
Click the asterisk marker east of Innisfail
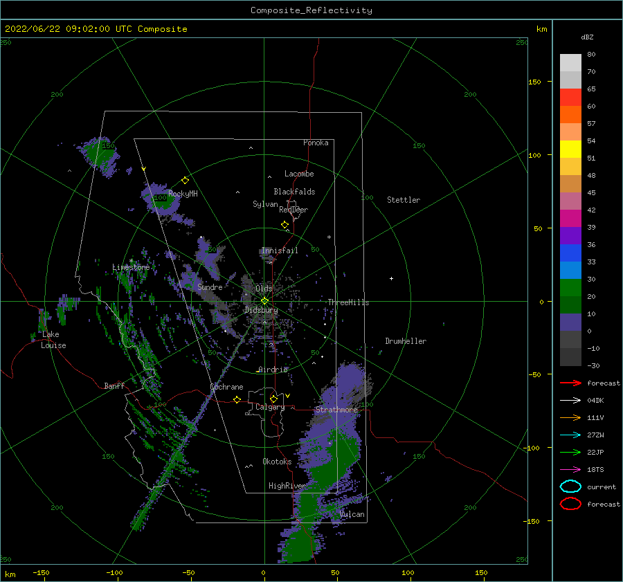(x=329, y=237)
